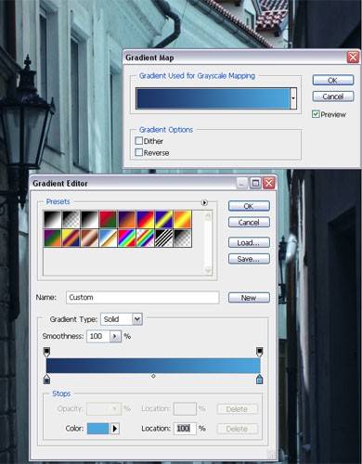
Task: Enable the Reverse gradient option
Action: tap(139, 152)
